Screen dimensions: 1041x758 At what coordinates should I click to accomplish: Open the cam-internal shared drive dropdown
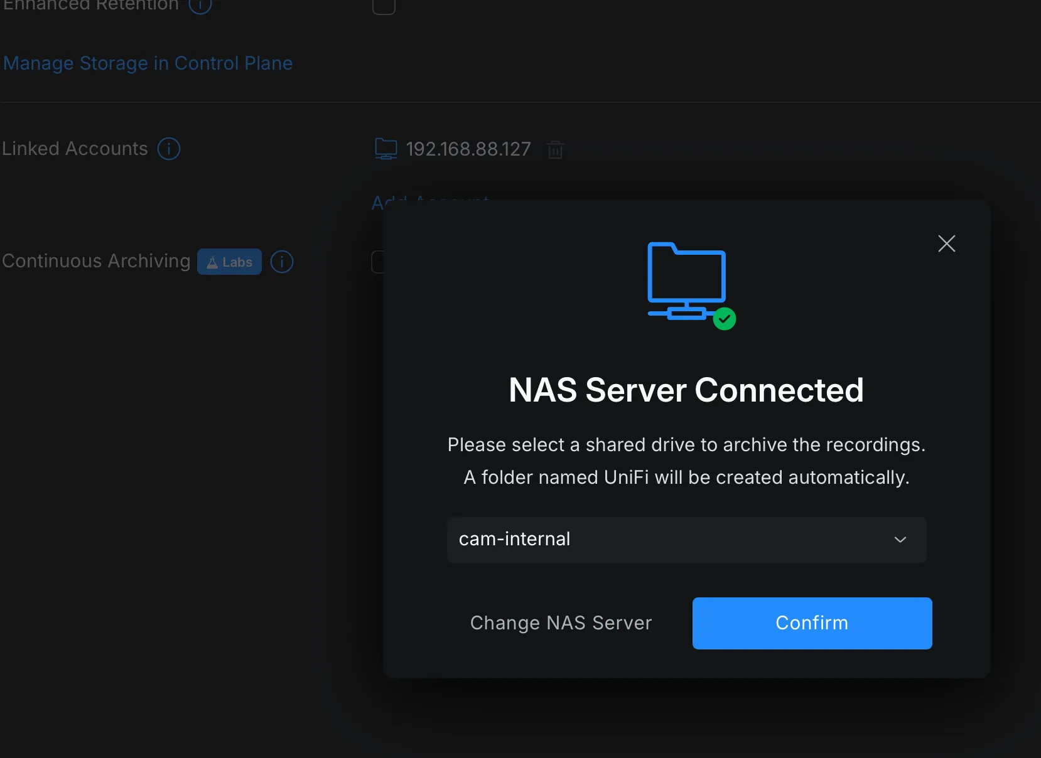686,540
